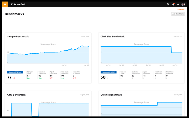Click the red down arrow beside 77

(14, 78)
